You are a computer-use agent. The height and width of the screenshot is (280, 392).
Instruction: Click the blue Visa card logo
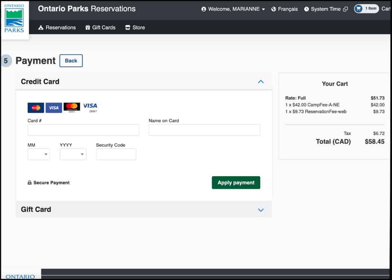point(54,108)
